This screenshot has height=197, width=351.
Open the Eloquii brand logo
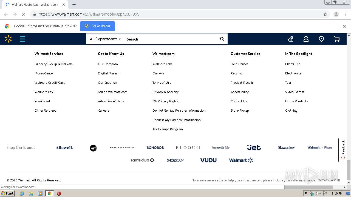point(188,147)
